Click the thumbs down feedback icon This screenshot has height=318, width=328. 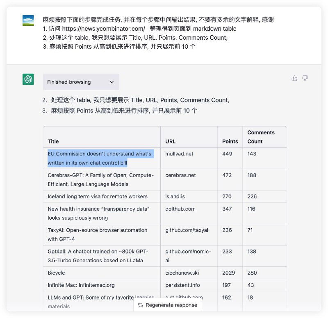click(305, 78)
